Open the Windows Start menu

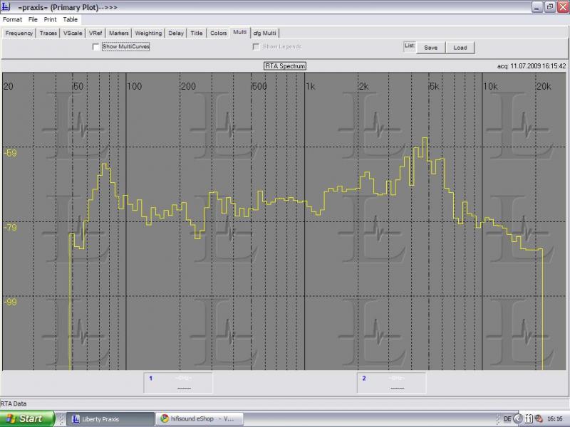(27, 418)
